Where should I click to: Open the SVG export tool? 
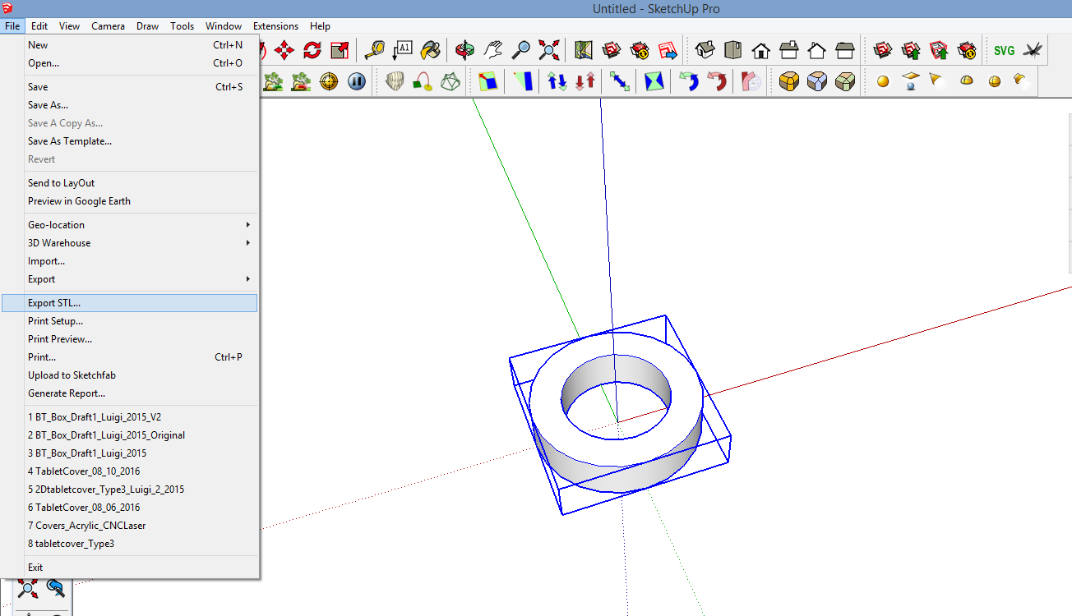[1004, 49]
